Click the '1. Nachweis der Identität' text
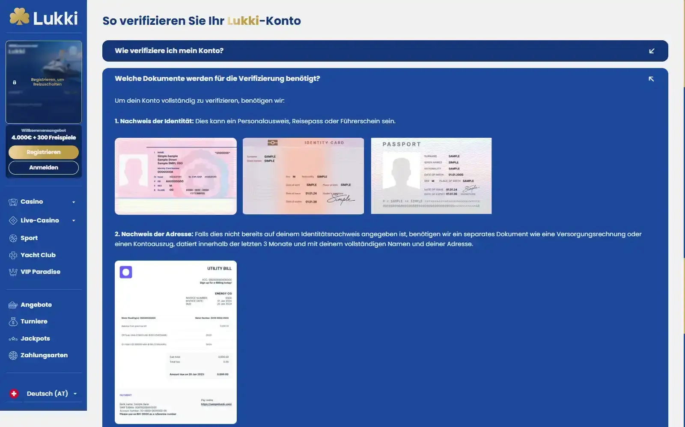Image resolution: width=685 pixels, height=427 pixels. coord(154,121)
